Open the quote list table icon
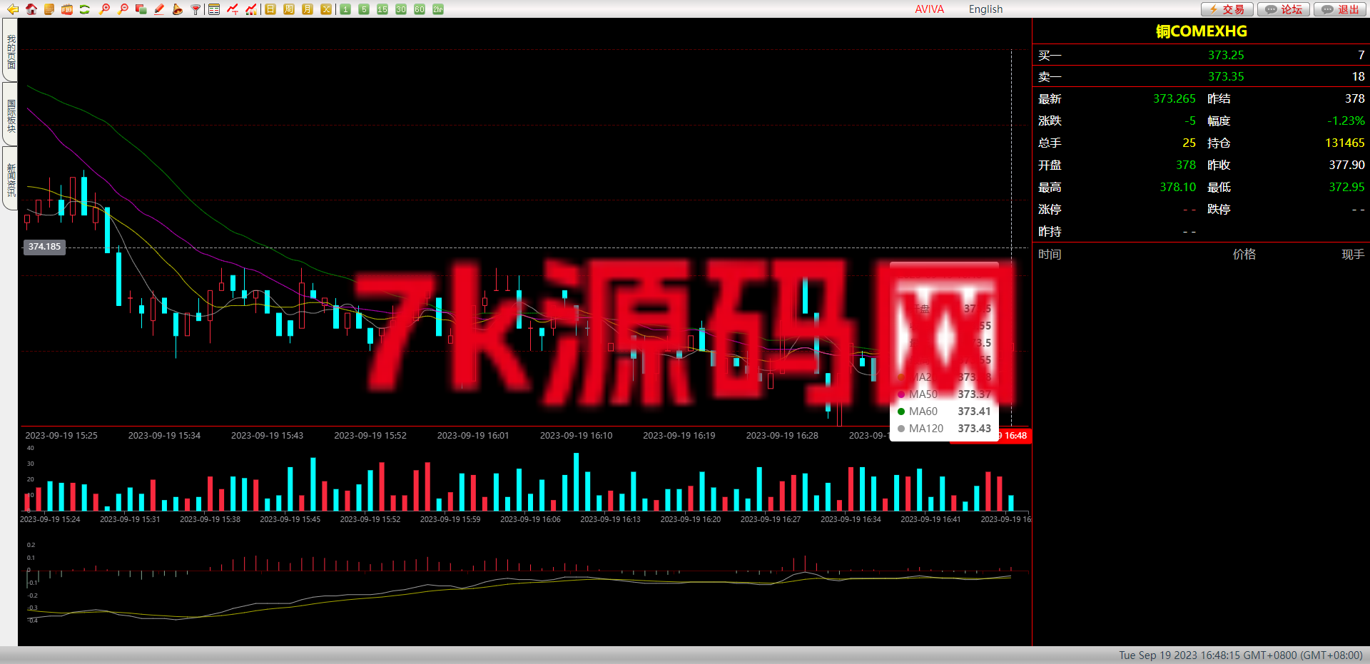The height and width of the screenshot is (664, 1370). (x=214, y=9)
